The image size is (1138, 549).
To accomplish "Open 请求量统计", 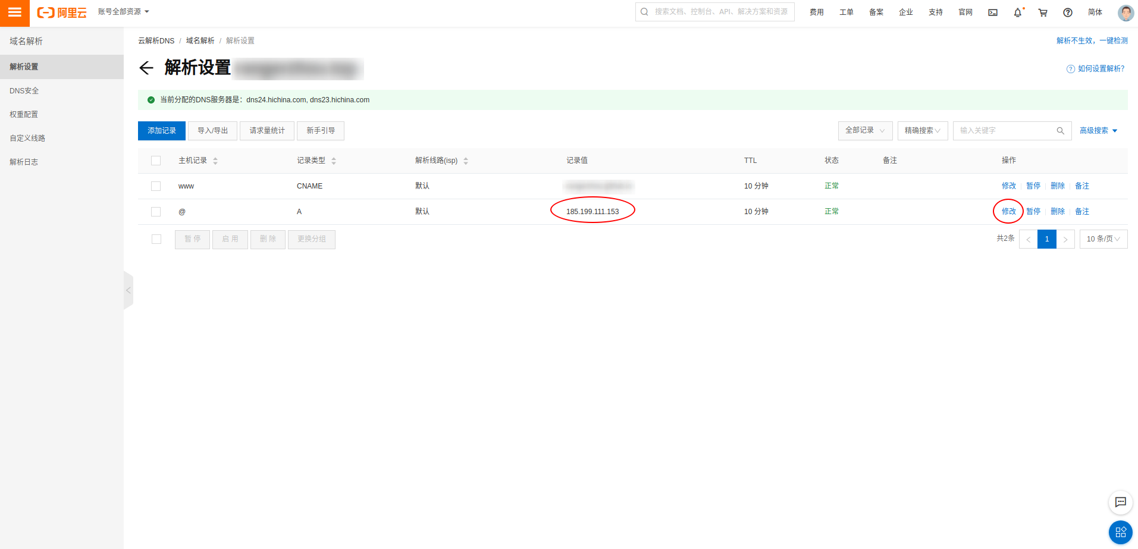I will point(267,131).
